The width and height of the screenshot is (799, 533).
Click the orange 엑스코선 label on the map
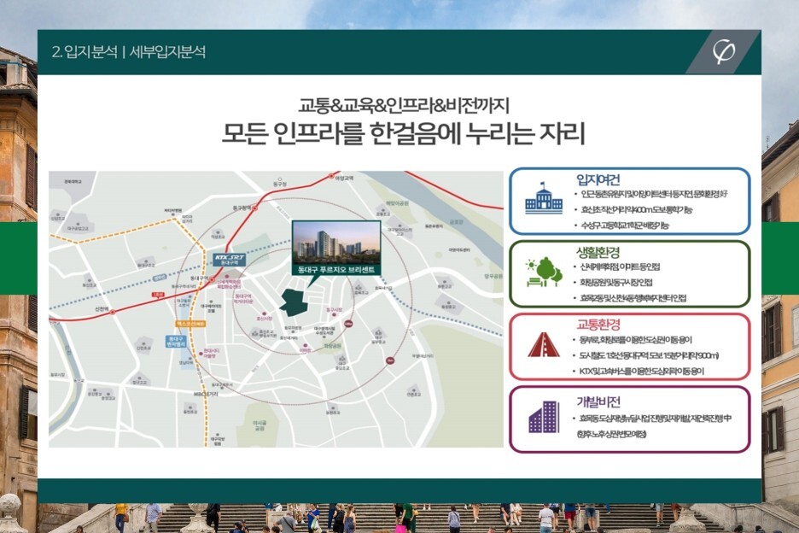point(190,325)
